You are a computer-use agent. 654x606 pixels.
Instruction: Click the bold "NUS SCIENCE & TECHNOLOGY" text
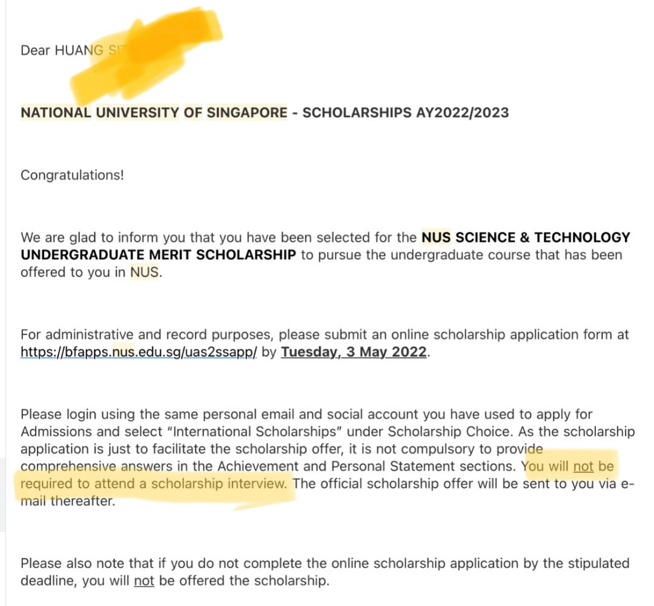[x=526, y=237]
